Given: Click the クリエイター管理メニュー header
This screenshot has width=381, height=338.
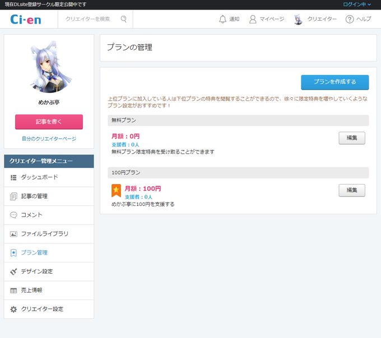Looking at the screenshot, I should pyautogui.click(x=49, y=161).
